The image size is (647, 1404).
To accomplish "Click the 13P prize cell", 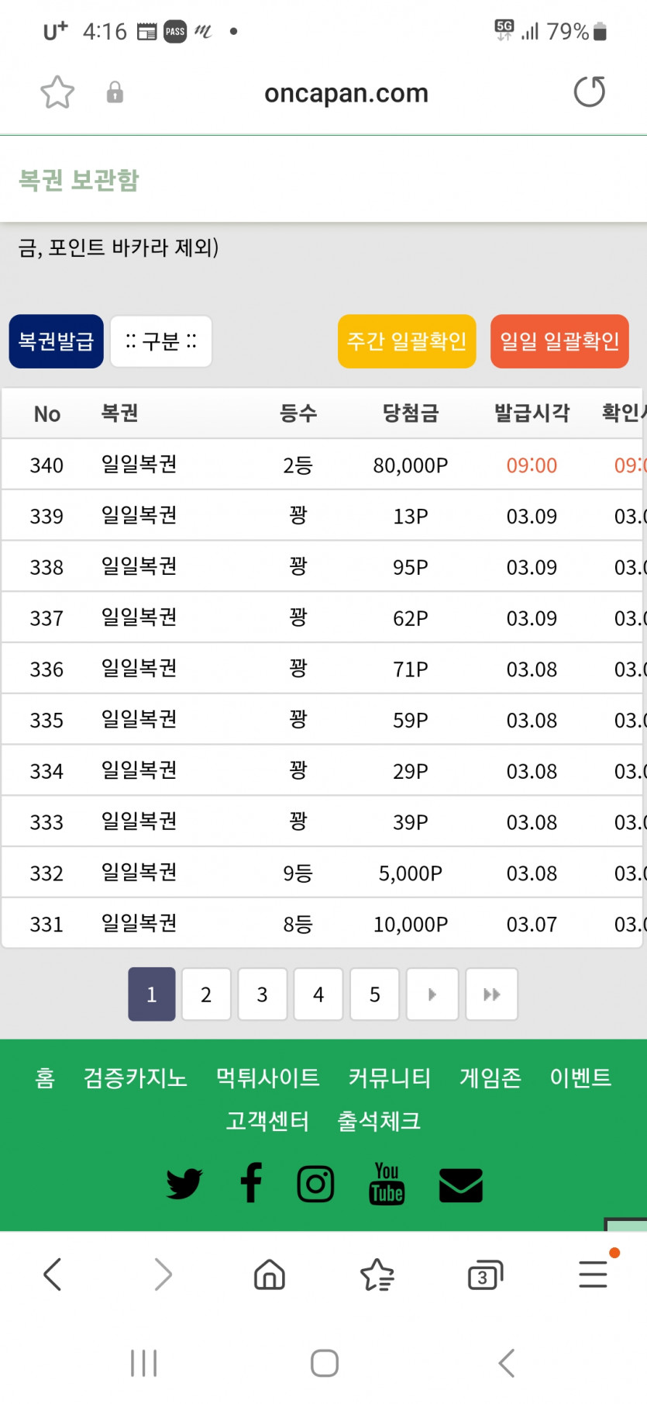I will point(411,517).
